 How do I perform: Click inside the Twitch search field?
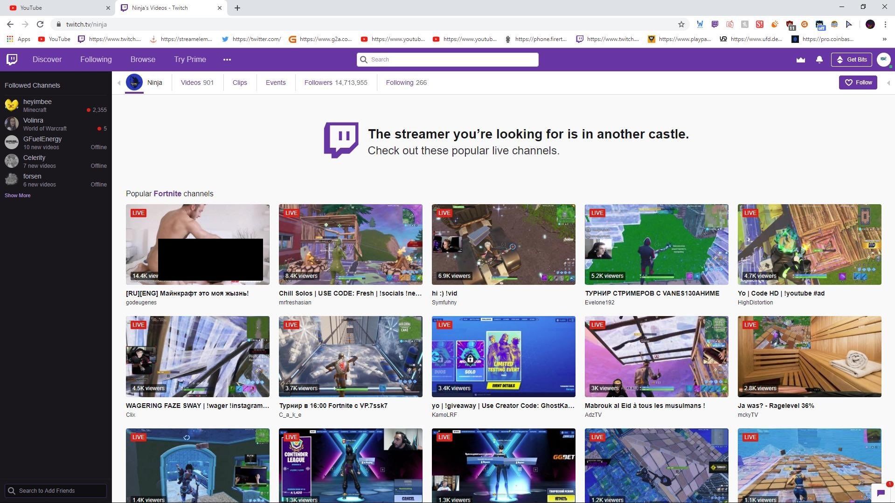click(448, 60)
